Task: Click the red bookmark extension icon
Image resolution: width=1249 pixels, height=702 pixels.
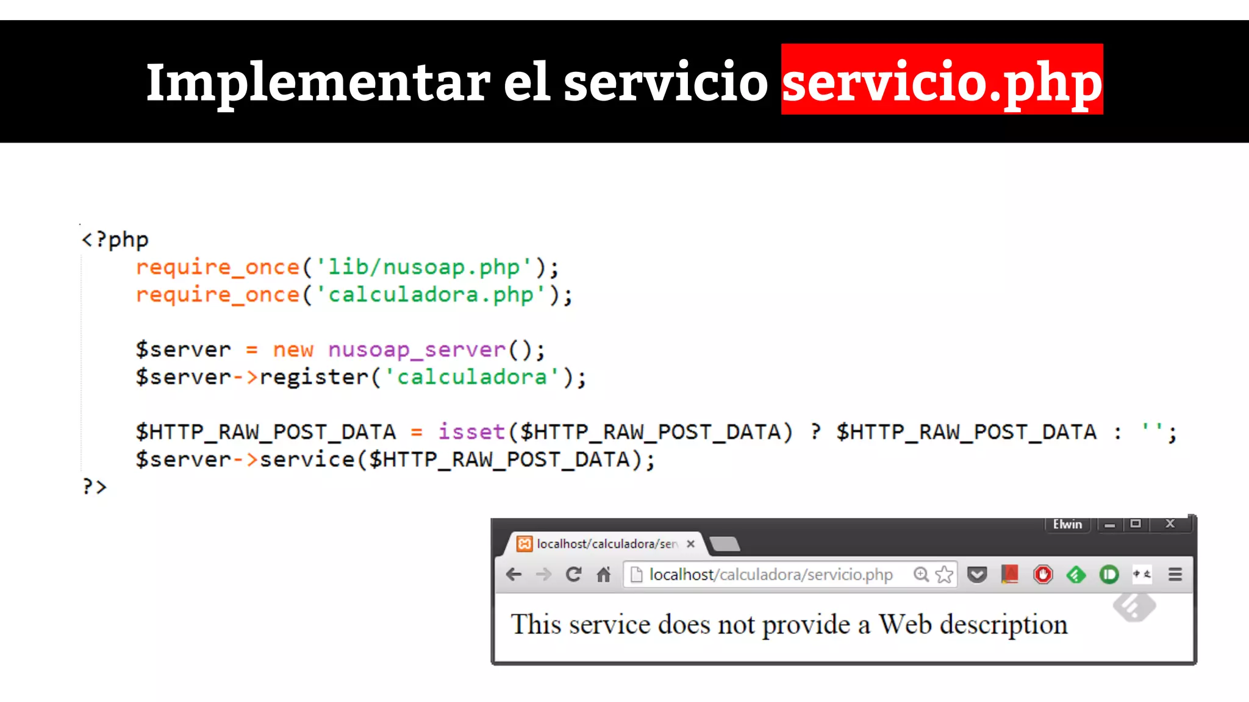Action: click(1010, 574)
